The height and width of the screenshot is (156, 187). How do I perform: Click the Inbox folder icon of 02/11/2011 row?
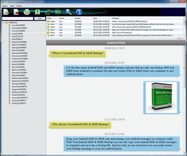tap(48, 27)
